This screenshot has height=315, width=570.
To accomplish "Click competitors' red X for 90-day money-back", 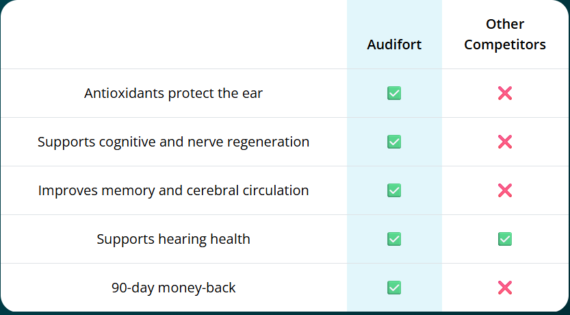I will click(x=505, y=288).
